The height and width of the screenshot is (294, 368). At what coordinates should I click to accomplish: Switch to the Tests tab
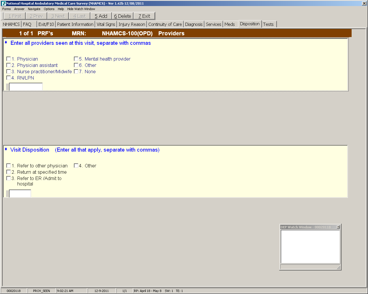coord(269,24)
